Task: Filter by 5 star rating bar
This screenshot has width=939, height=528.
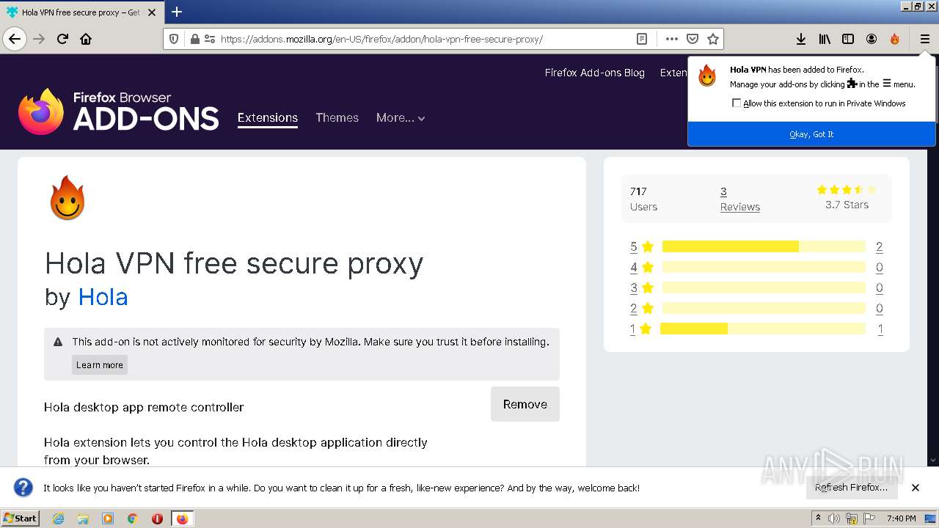Action: (x=764, y=246)
